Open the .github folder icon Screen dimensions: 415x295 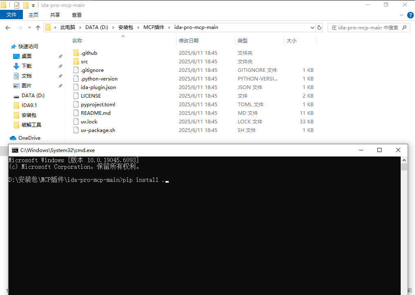pyautogui.click(x=76, y=53)
